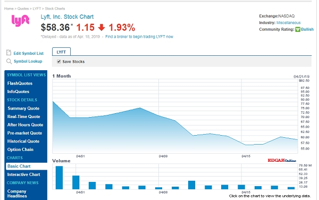
Task: Click the Quotes breadcrumb link
Action: pyautogui.click(x=23, y=9)
